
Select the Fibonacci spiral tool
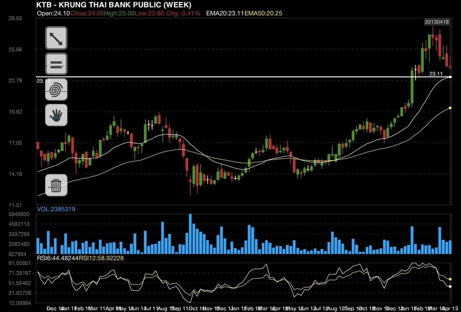pyautogui.click(x=56, y=89)
